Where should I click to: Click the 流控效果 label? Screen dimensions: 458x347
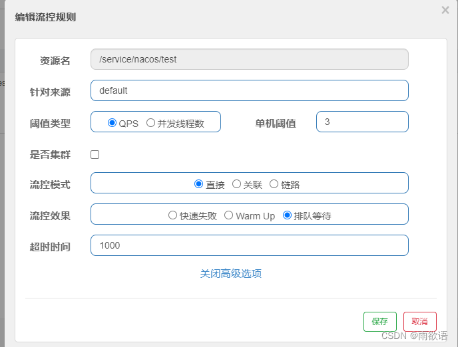click(x=50, y=216)
